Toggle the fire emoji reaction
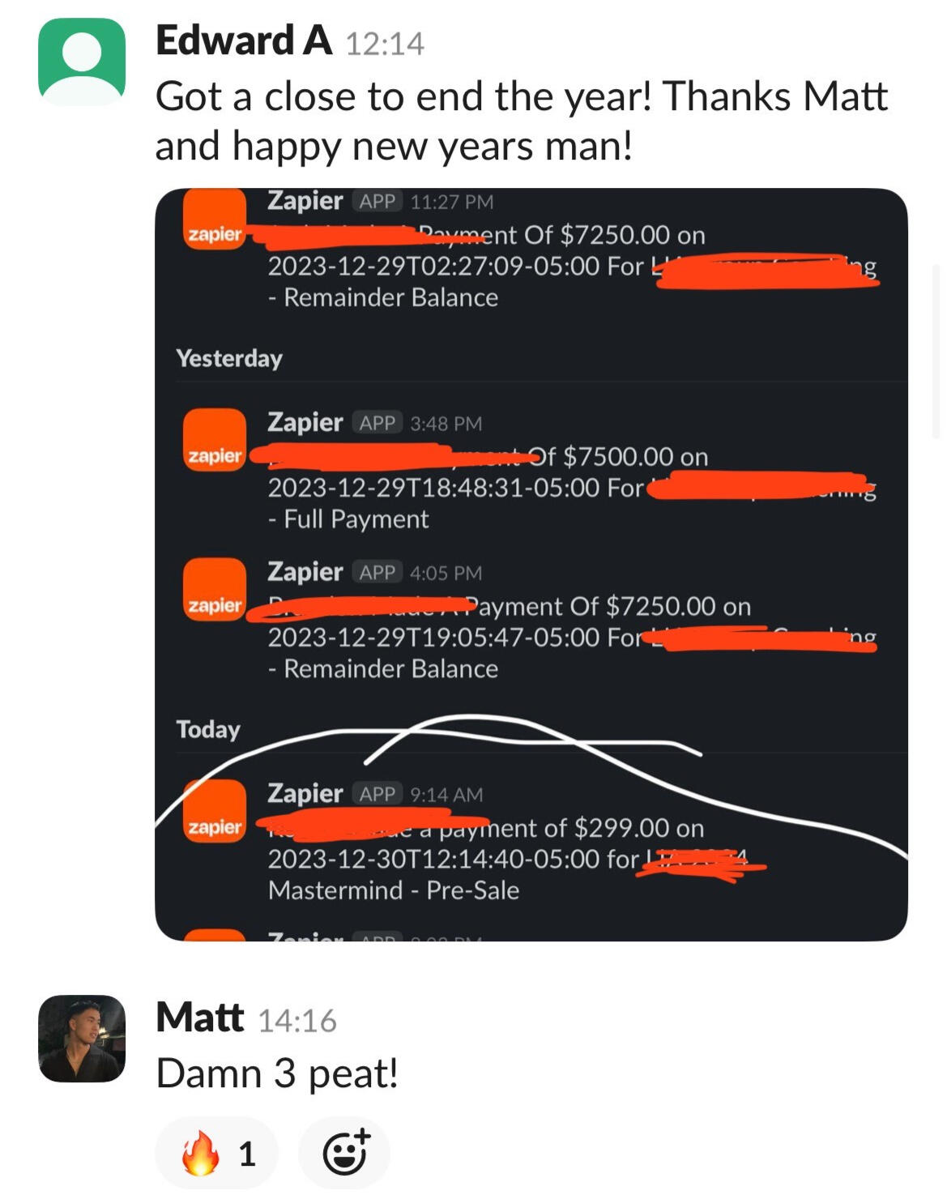This screenshot has height=1195, width=947. [216, 1152]
